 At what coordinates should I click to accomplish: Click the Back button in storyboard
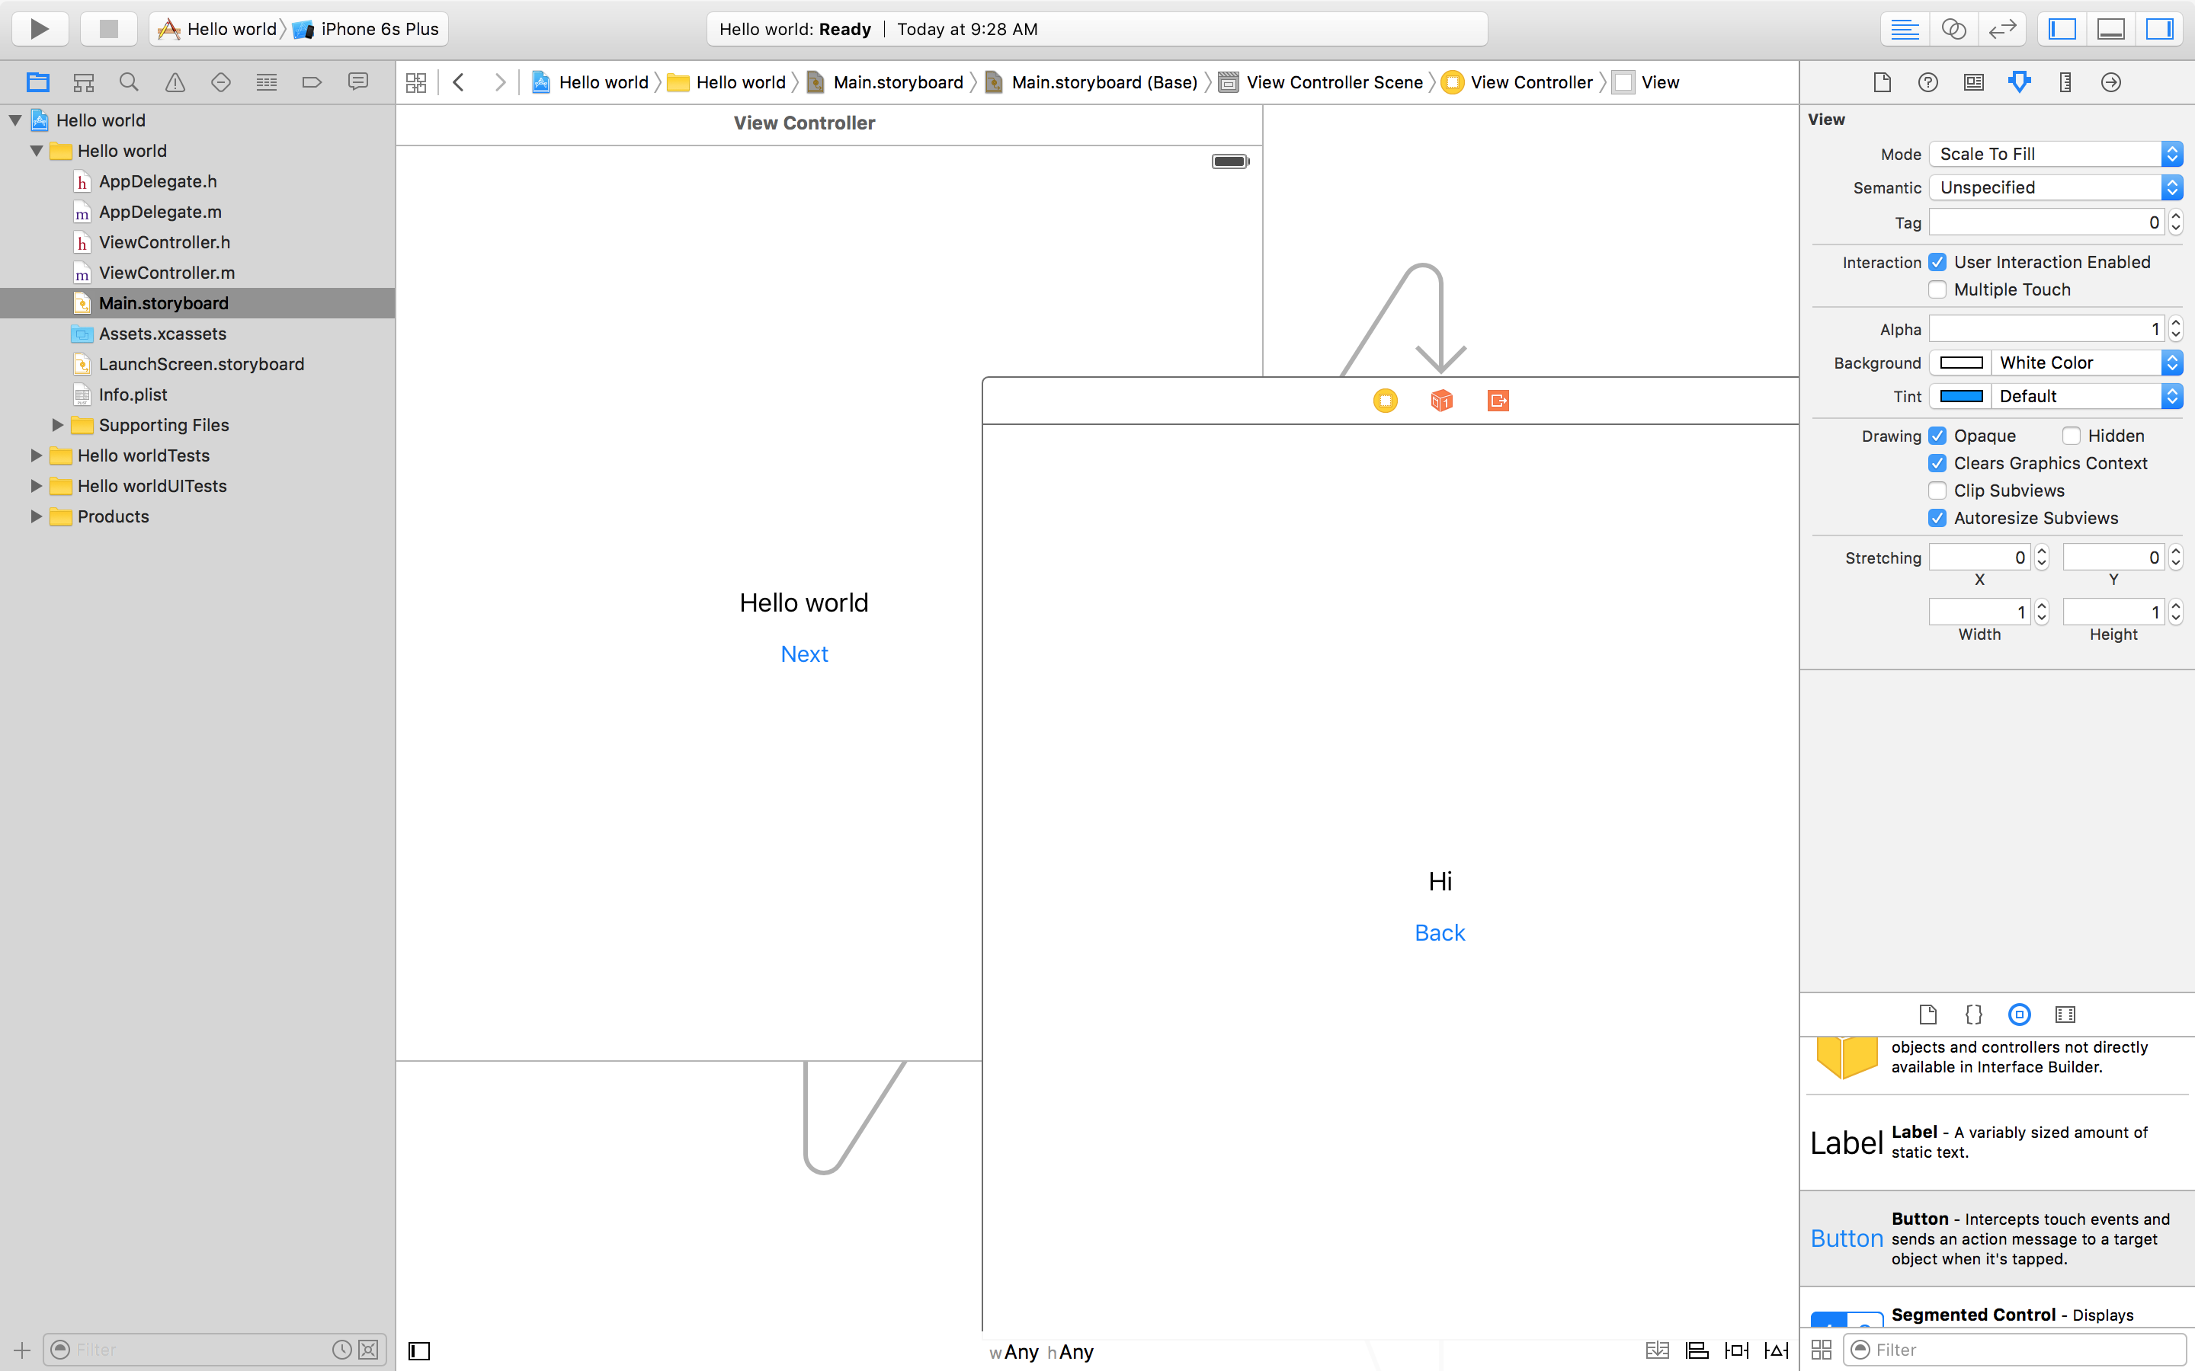coord(1440,933)
